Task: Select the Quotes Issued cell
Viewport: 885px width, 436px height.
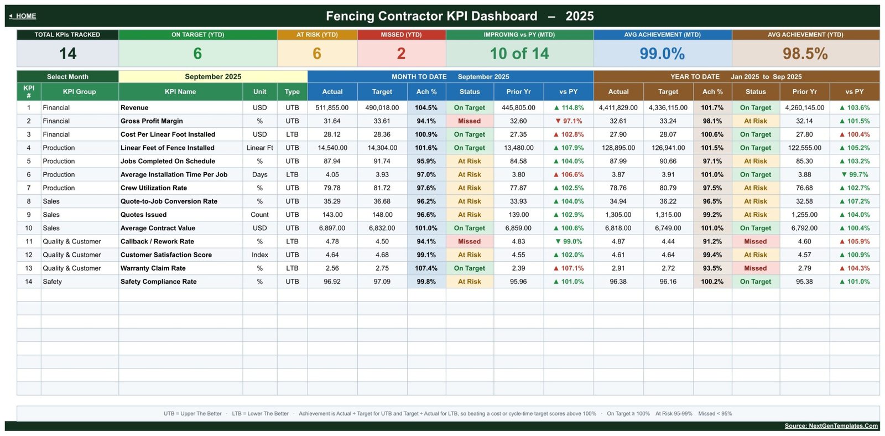Action: (180, 215)
